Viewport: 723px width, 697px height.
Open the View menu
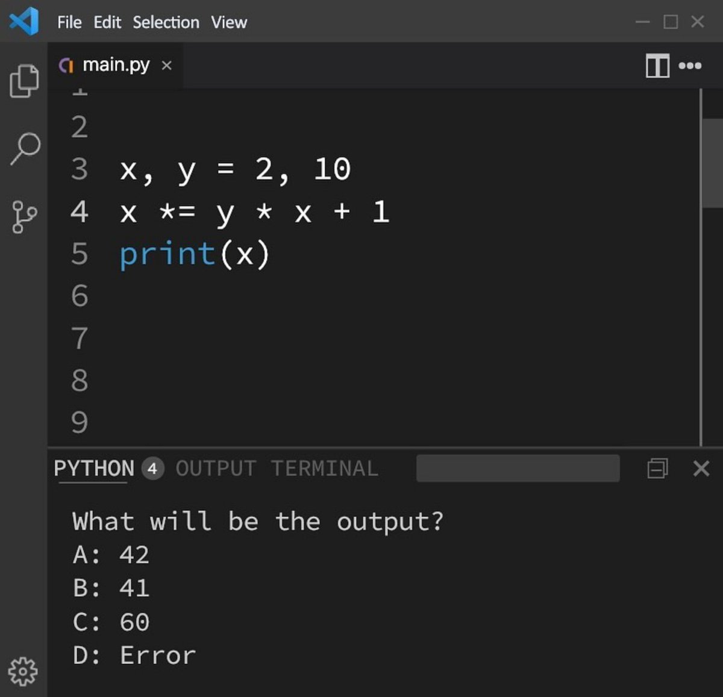pos(228,22)
